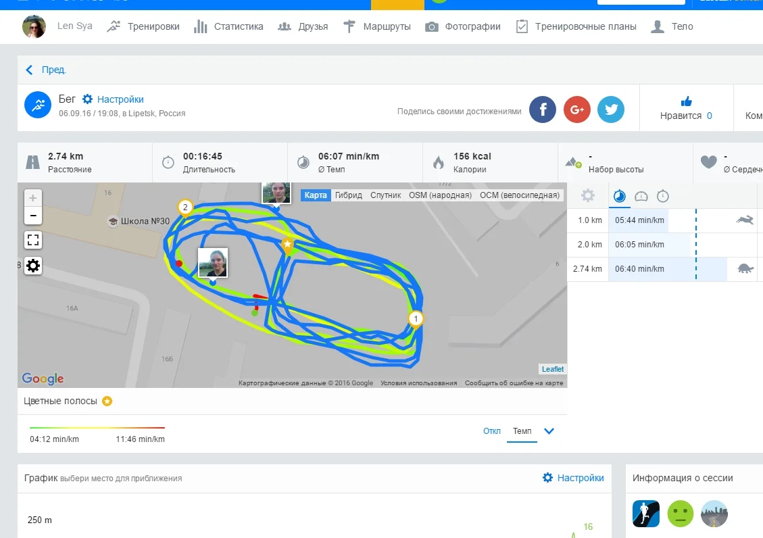763x538 pixels.
Task: Select Темп colored stripes option
Action: point(522,431)
